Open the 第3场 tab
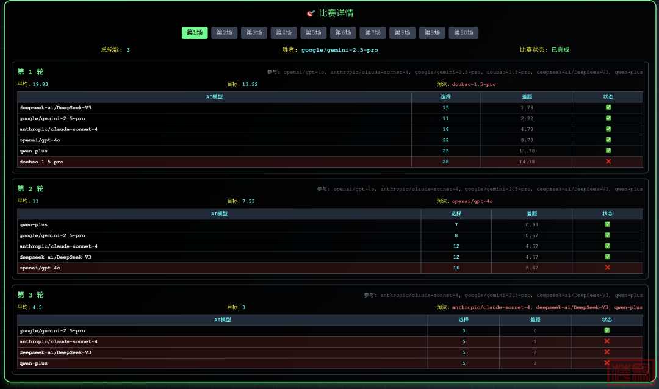 coord(254,33)
